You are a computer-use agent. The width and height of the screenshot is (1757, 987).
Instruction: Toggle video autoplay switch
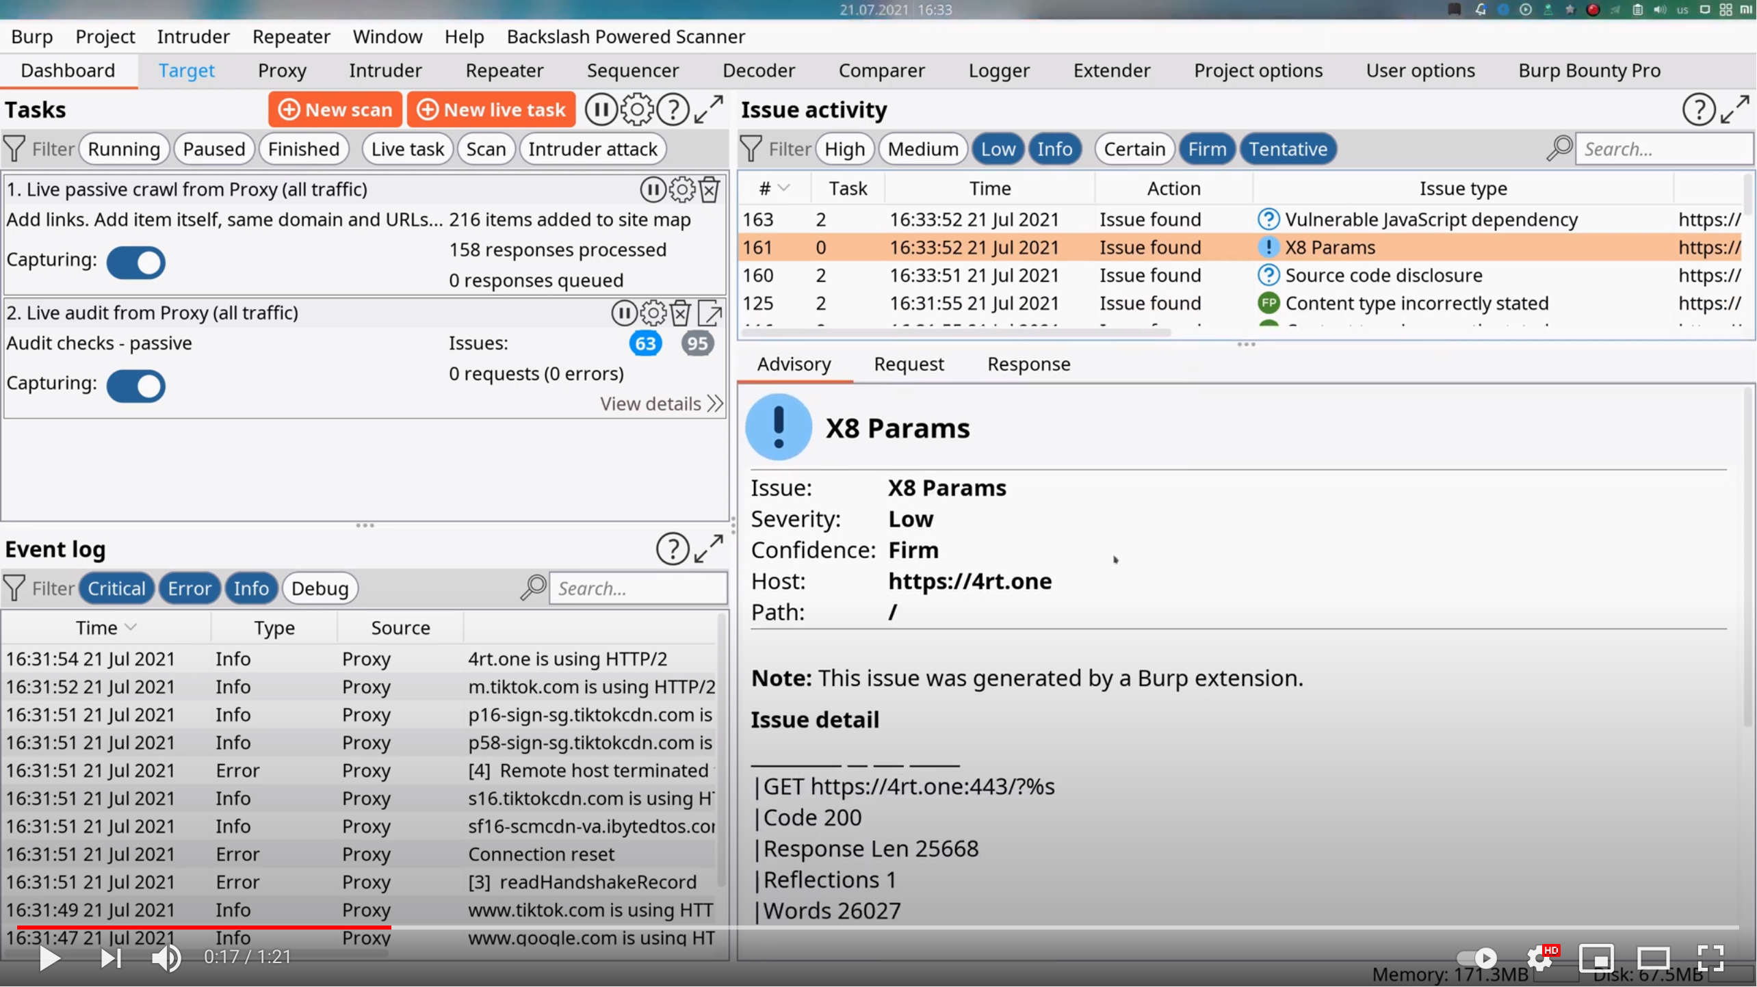click(1476, 958)
